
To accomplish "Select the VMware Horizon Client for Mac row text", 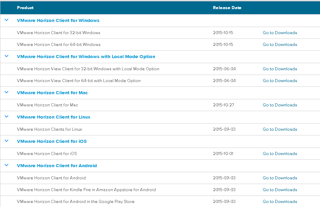I will [47, 105].
